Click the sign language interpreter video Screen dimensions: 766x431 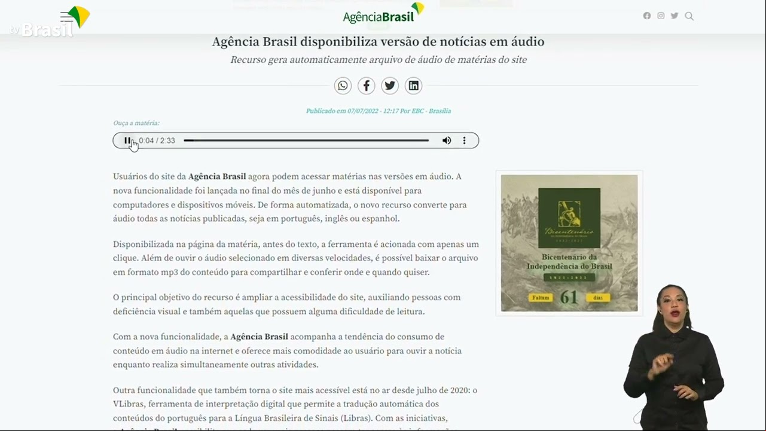(674, 357)
